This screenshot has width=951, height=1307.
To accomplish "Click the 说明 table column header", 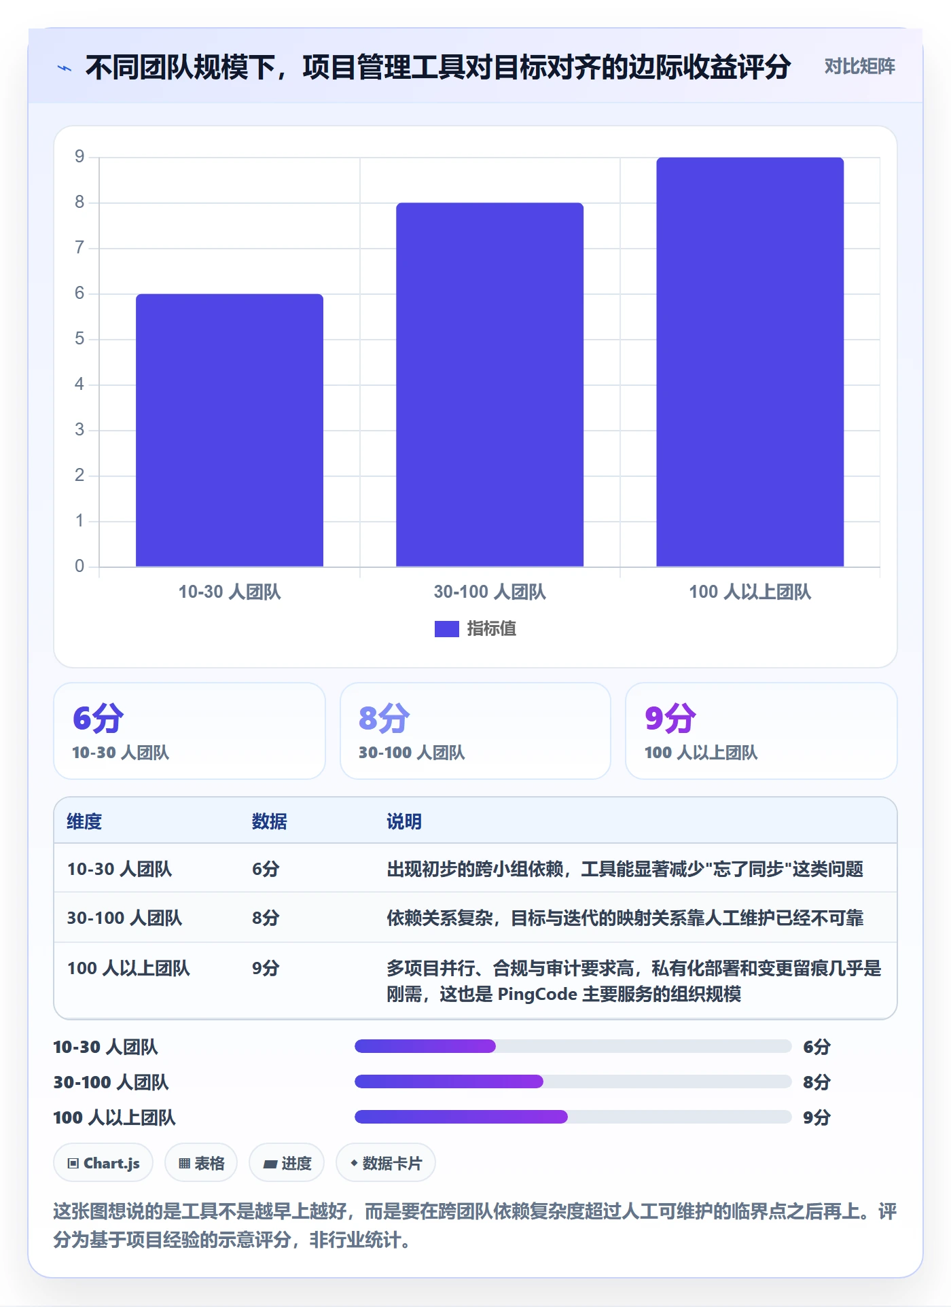I will click(404, 821).
